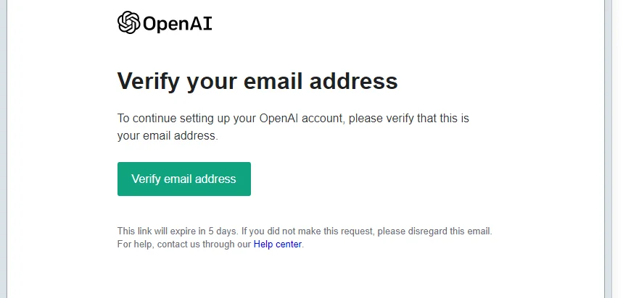Image resolution: width=623 pixels, height=298 pixels.
Task: Click the "To continue setting up" paragraph
Action: coord(181,118)
